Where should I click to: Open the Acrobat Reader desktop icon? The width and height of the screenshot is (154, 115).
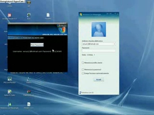click(x=9, y=15)
